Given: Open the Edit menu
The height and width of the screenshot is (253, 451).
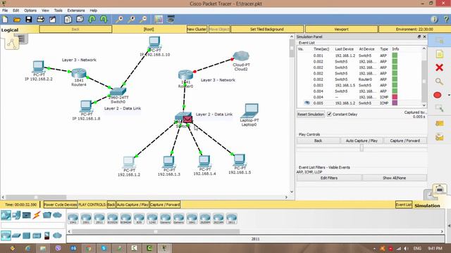Looking at the screenshot, I should pyautogui.click(x=16, y=11).
